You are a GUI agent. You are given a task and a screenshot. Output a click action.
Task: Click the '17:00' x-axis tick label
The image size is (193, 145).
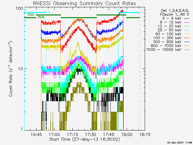coord(54,134)
